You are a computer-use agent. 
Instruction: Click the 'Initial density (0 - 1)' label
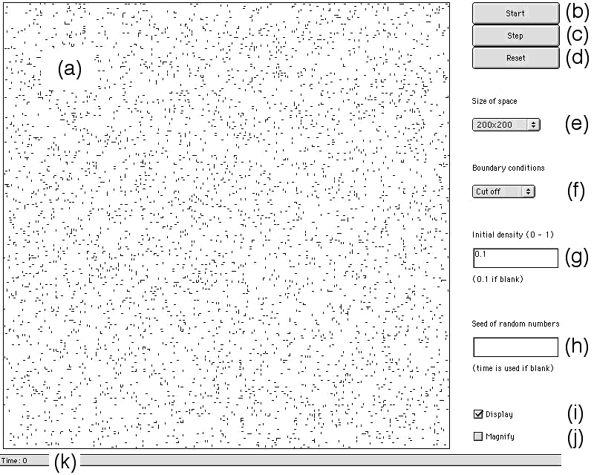pyautogui.click(x=513, y=235)
